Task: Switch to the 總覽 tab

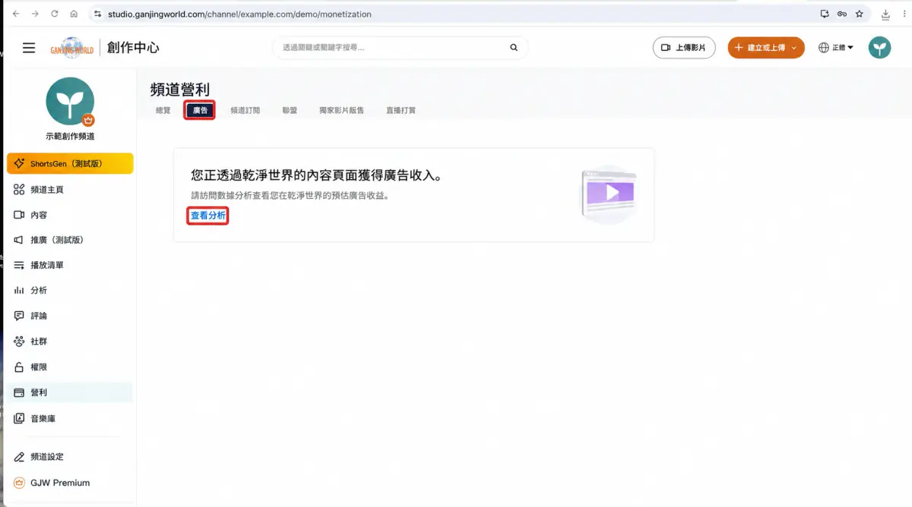Action: pyautogui.click(x=163, y=110)
